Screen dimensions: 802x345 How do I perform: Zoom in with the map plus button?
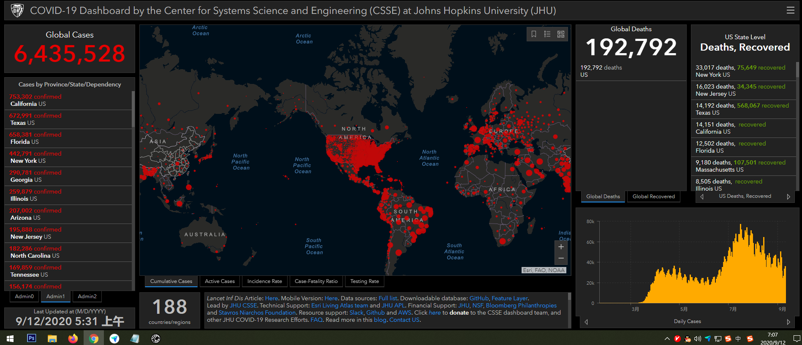tap(561, 247)
